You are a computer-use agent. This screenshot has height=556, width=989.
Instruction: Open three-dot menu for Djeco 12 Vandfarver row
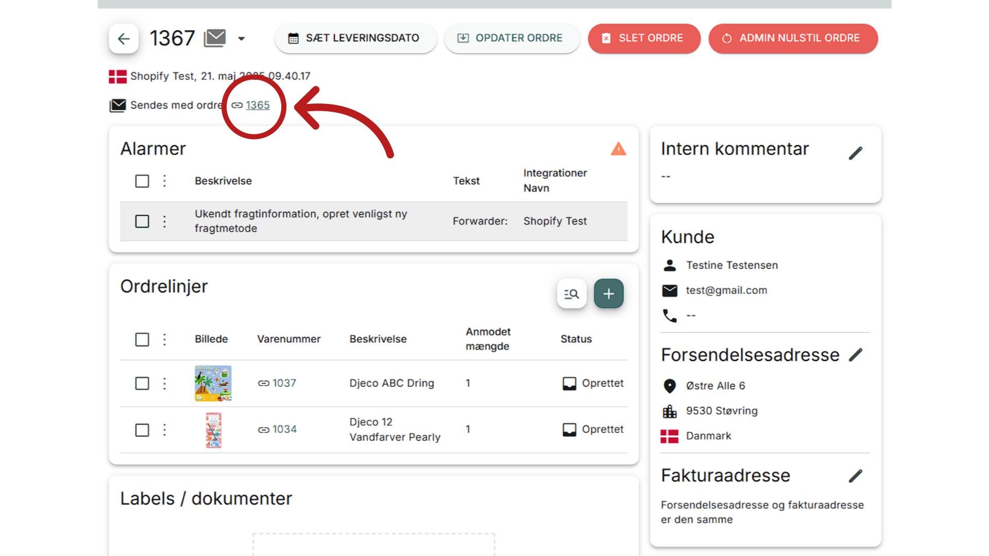165,429
